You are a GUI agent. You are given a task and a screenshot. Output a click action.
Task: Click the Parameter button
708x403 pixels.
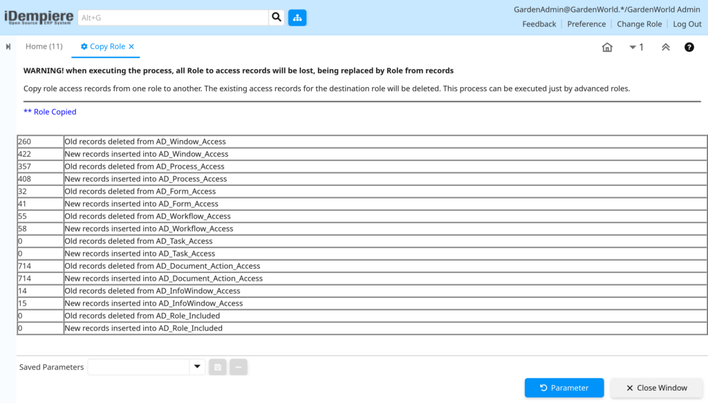(564, 388)
